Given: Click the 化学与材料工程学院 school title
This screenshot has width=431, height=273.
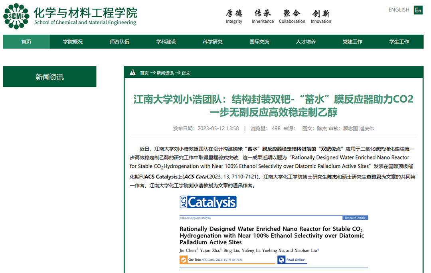Looking at the screenshot, I should (85, 13).
